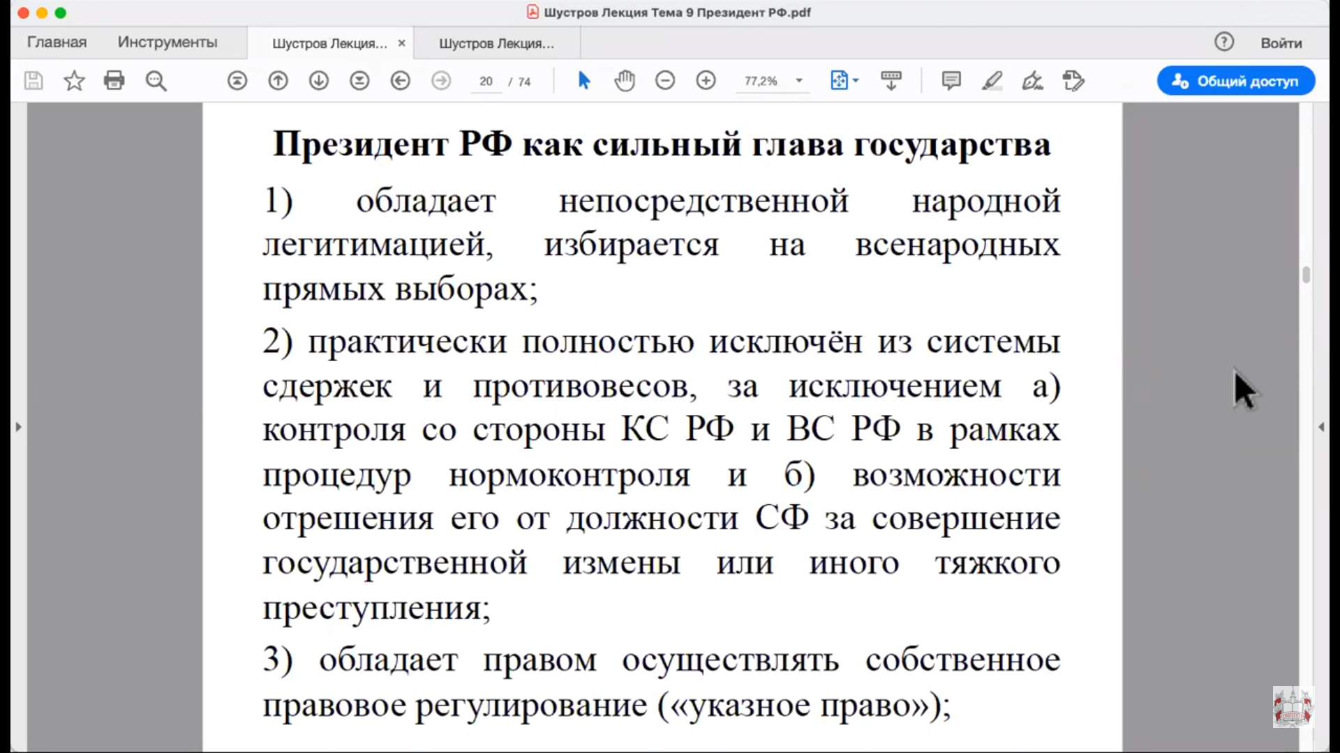Open the Help question mark menu
1340x753 pixels.
coord(1224,42)
